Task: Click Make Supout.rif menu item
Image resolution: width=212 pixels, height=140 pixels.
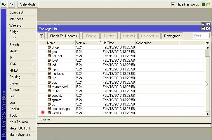Action: (22, 134)
